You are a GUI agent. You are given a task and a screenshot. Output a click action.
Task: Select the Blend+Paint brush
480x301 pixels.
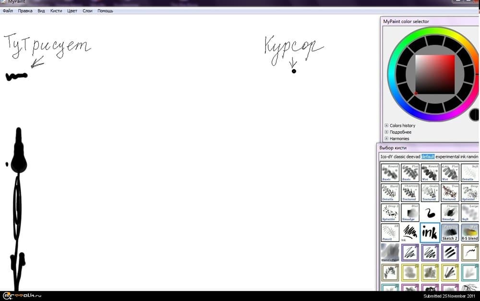(390, 253)
